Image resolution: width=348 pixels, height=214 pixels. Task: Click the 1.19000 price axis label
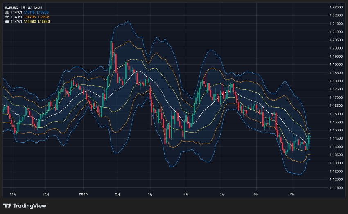336,65
